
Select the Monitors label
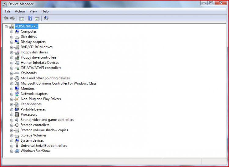click(x=27, y=89)
